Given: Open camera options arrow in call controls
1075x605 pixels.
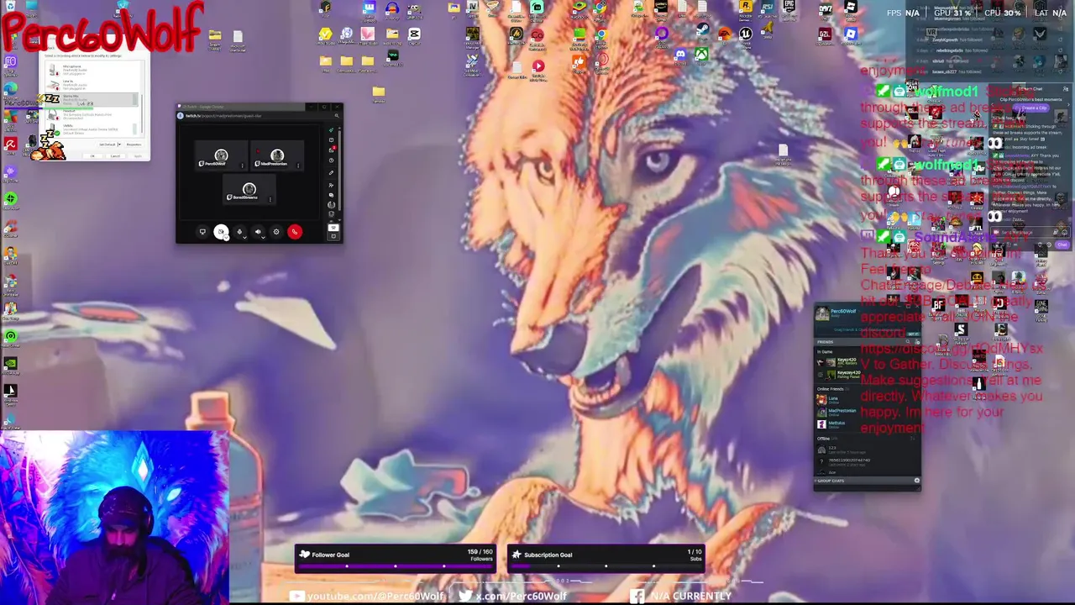Looking at the screenshot, I should click(x=227, y=238).
